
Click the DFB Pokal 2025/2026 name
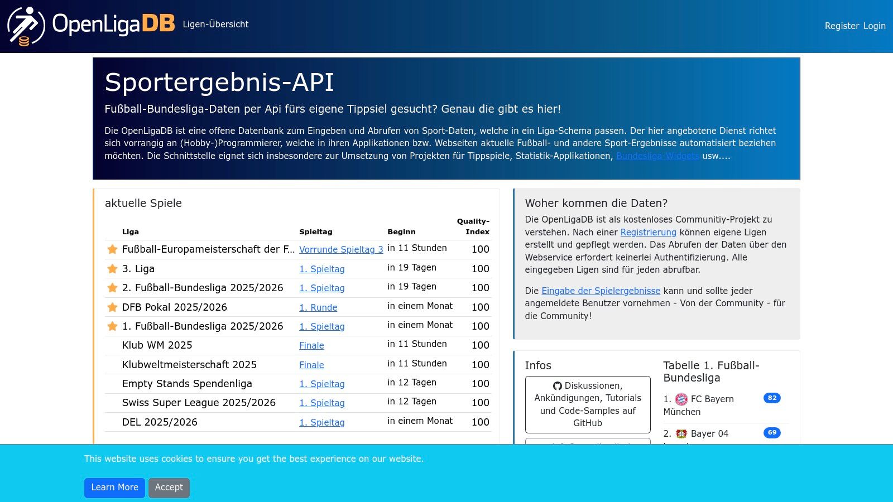[x=175, y=307]
